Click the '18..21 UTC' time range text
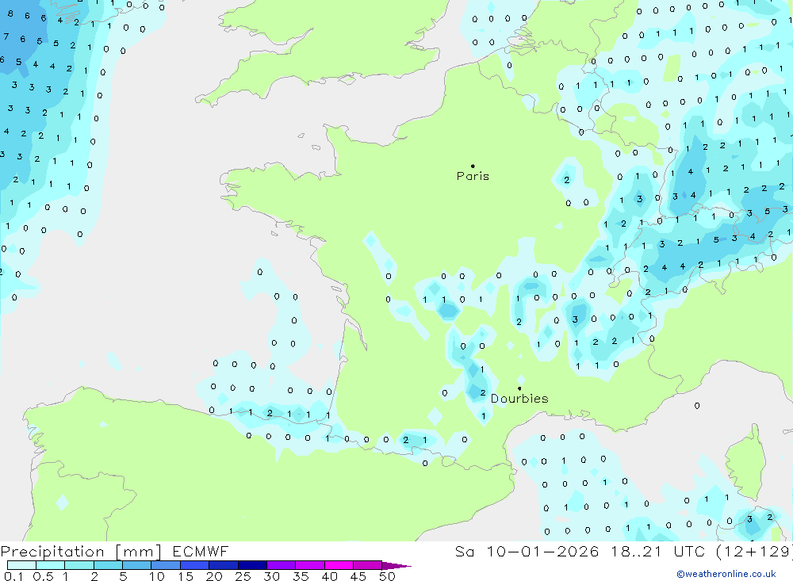The height and width of the screenshot is (581, 793). 658,551
